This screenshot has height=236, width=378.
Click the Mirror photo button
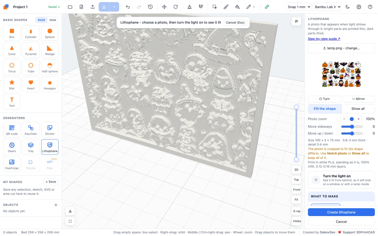point(358,99)
